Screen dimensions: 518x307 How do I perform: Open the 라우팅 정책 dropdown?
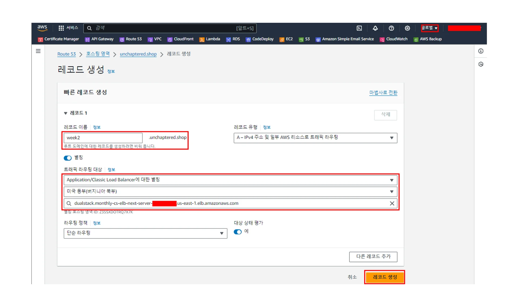pos(145,233)
